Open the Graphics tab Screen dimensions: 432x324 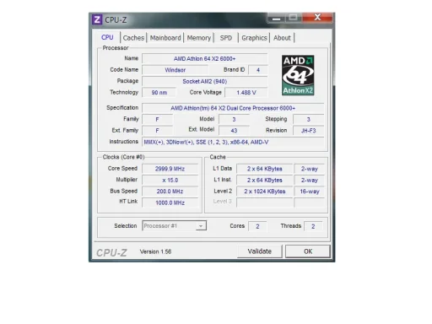click(x=254, y=38)
